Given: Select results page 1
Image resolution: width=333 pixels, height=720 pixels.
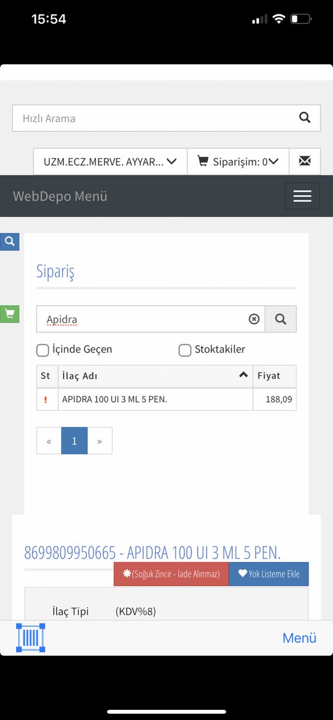Looking at the screenshot, I should [x=74, y=441].
